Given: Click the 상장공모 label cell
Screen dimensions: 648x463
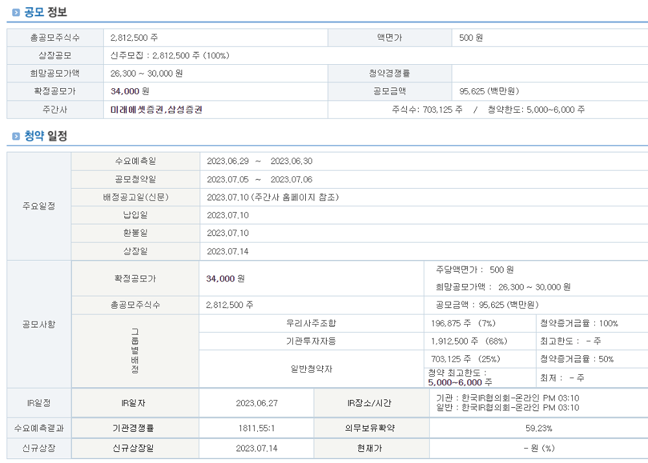Looking at the screenshot, I should 55,55.
